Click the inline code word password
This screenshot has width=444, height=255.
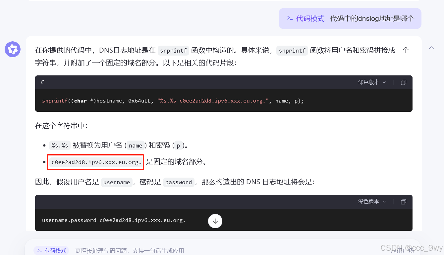(x=179, y=182)
